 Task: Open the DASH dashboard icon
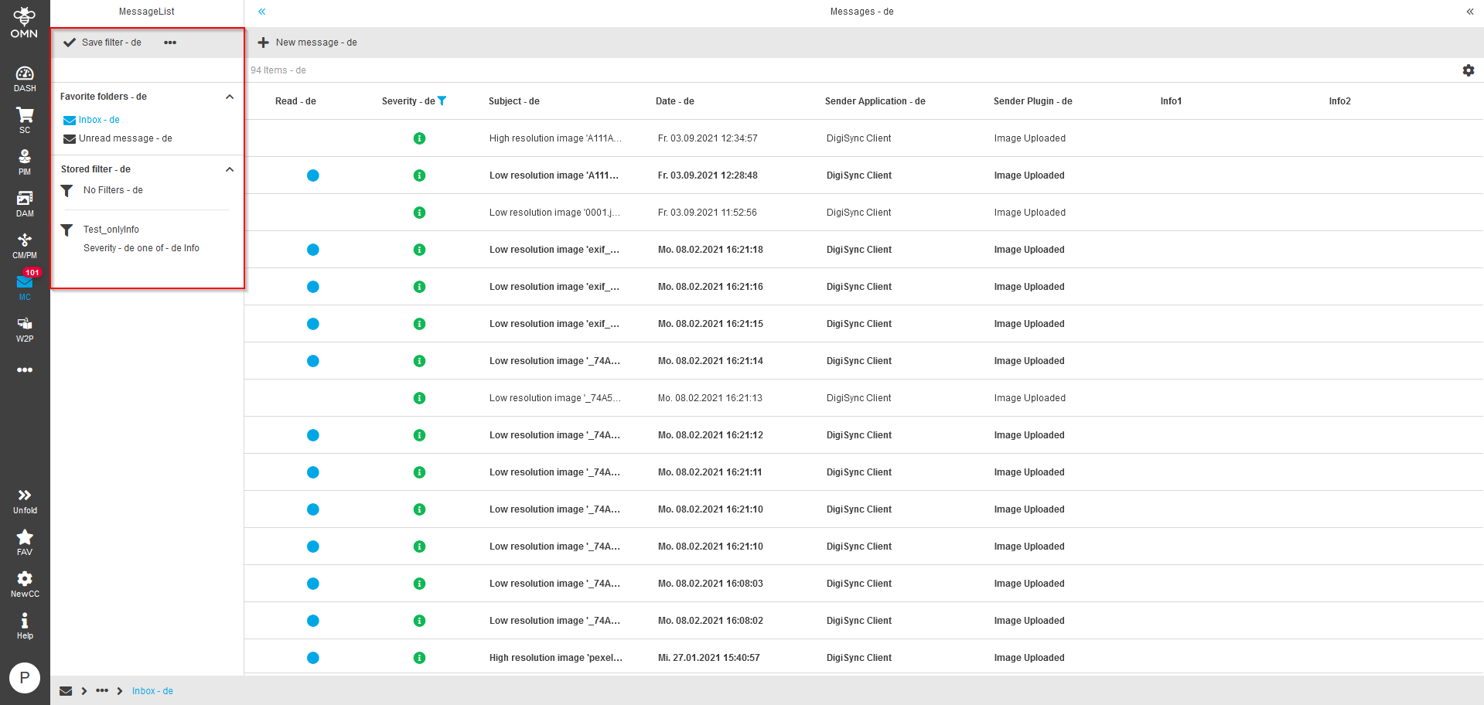[25, 78]
